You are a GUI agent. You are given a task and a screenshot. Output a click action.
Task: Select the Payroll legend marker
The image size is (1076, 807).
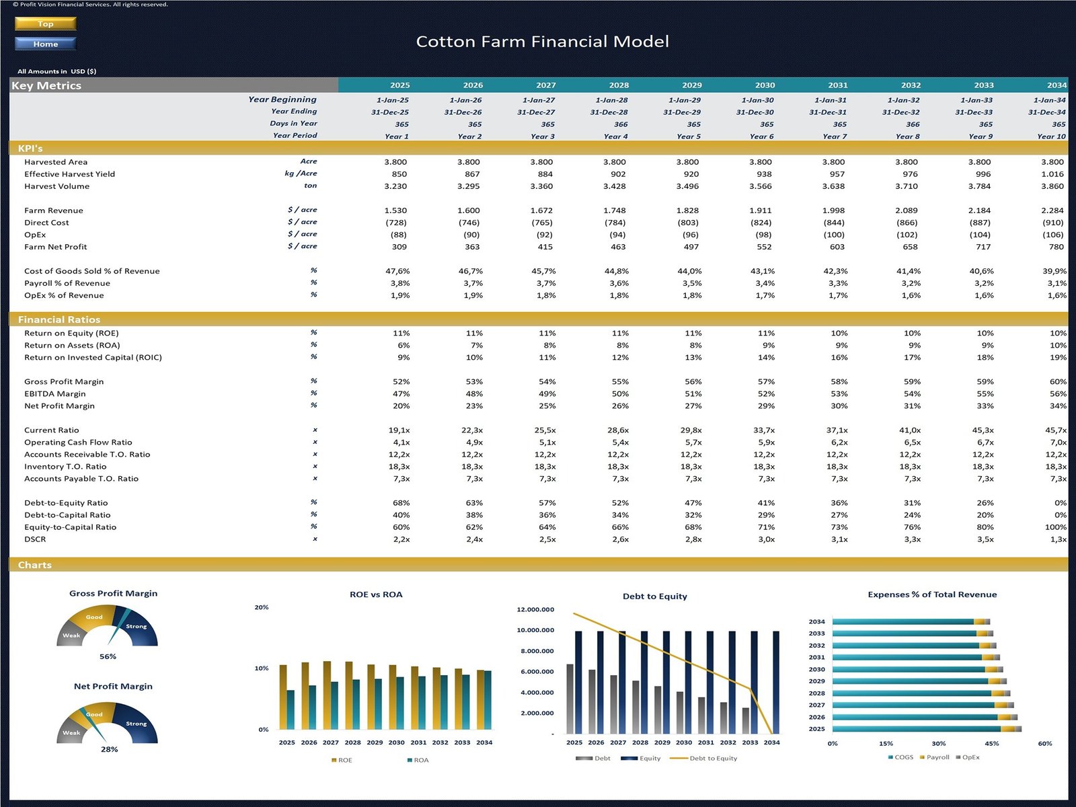(x=923, y=757)
